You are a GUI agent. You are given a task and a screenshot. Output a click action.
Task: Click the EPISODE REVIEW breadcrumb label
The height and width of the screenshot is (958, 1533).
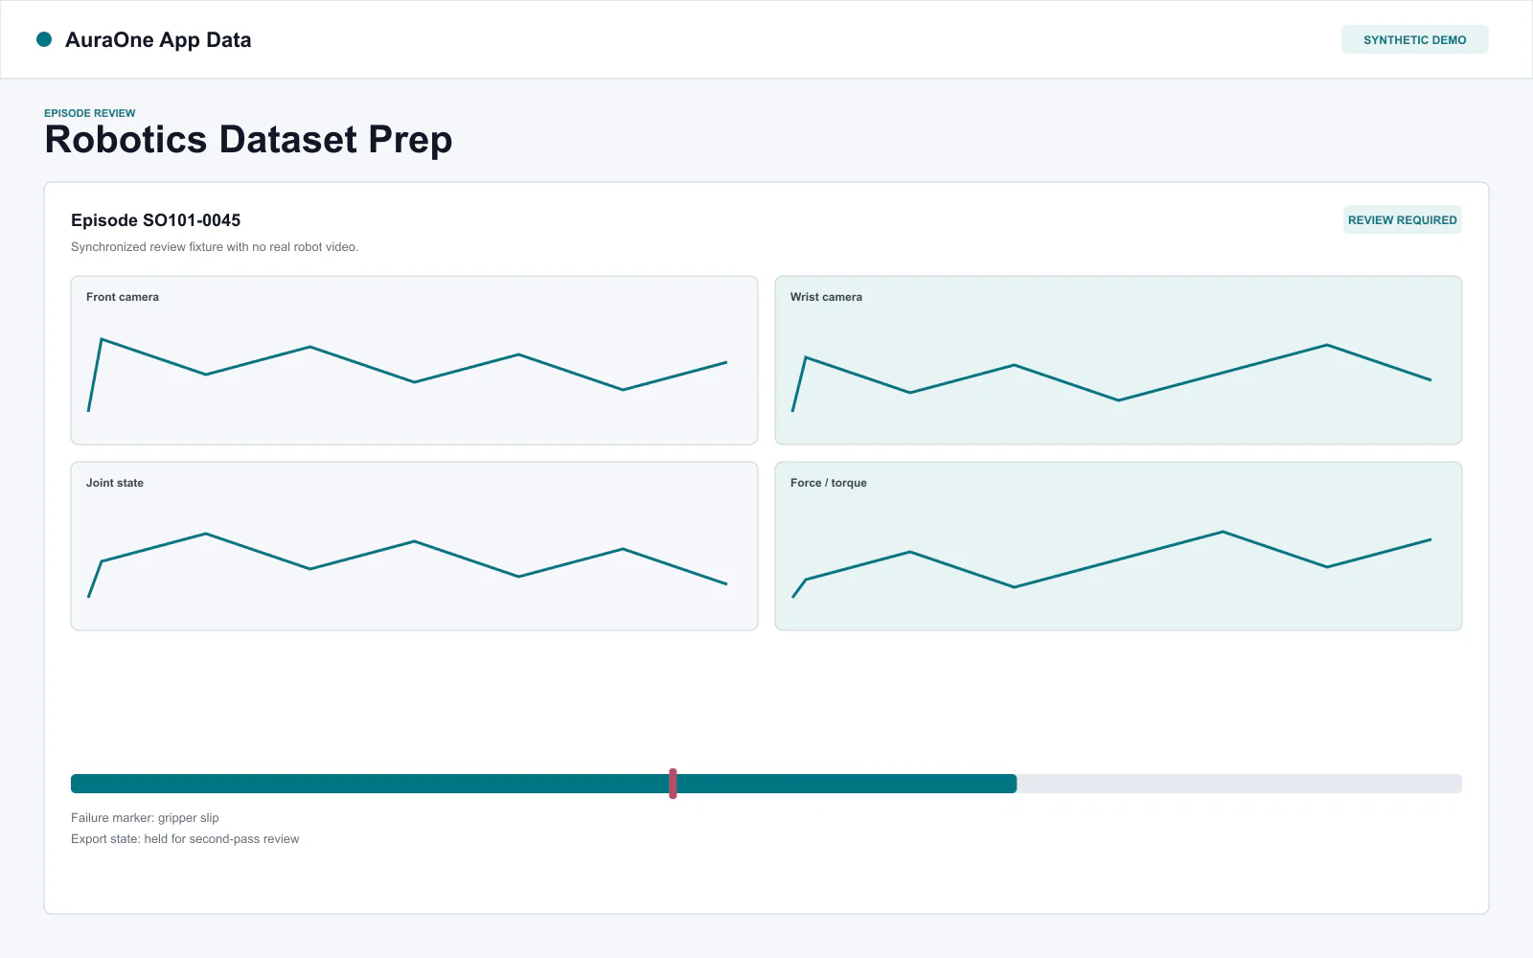pyautogui.click(x=90, y=113)
